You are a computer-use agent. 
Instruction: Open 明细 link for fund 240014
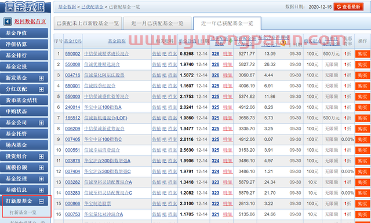pos(228,107)
